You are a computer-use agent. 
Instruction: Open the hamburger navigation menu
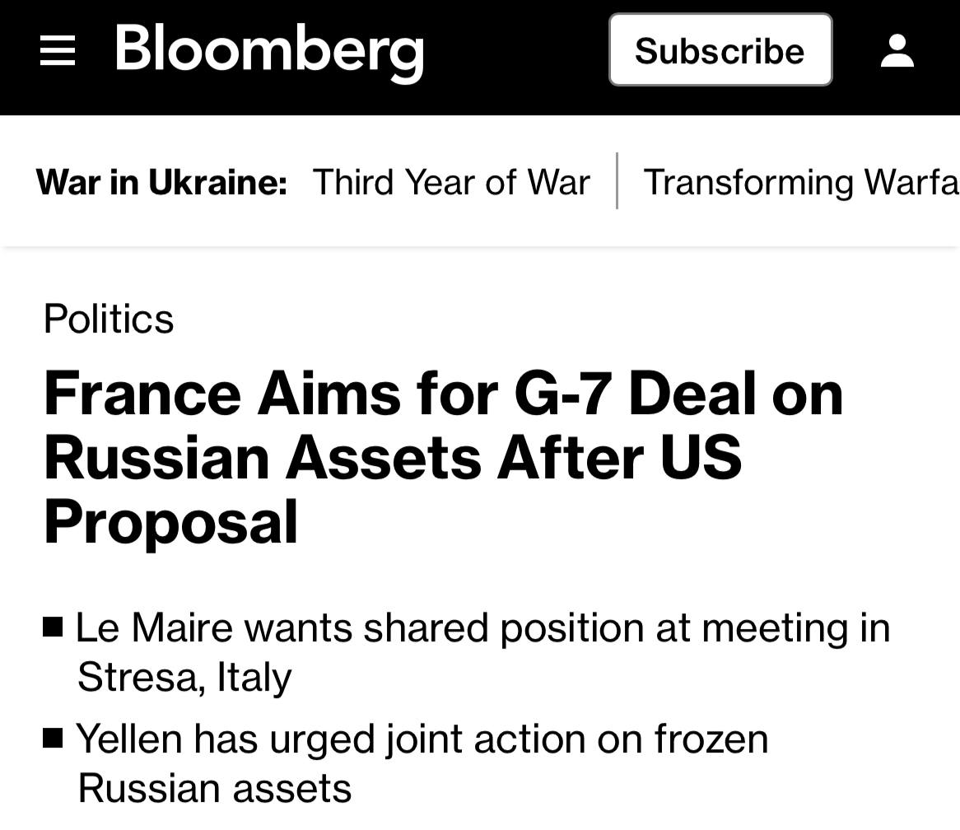[x=58, y=52]
